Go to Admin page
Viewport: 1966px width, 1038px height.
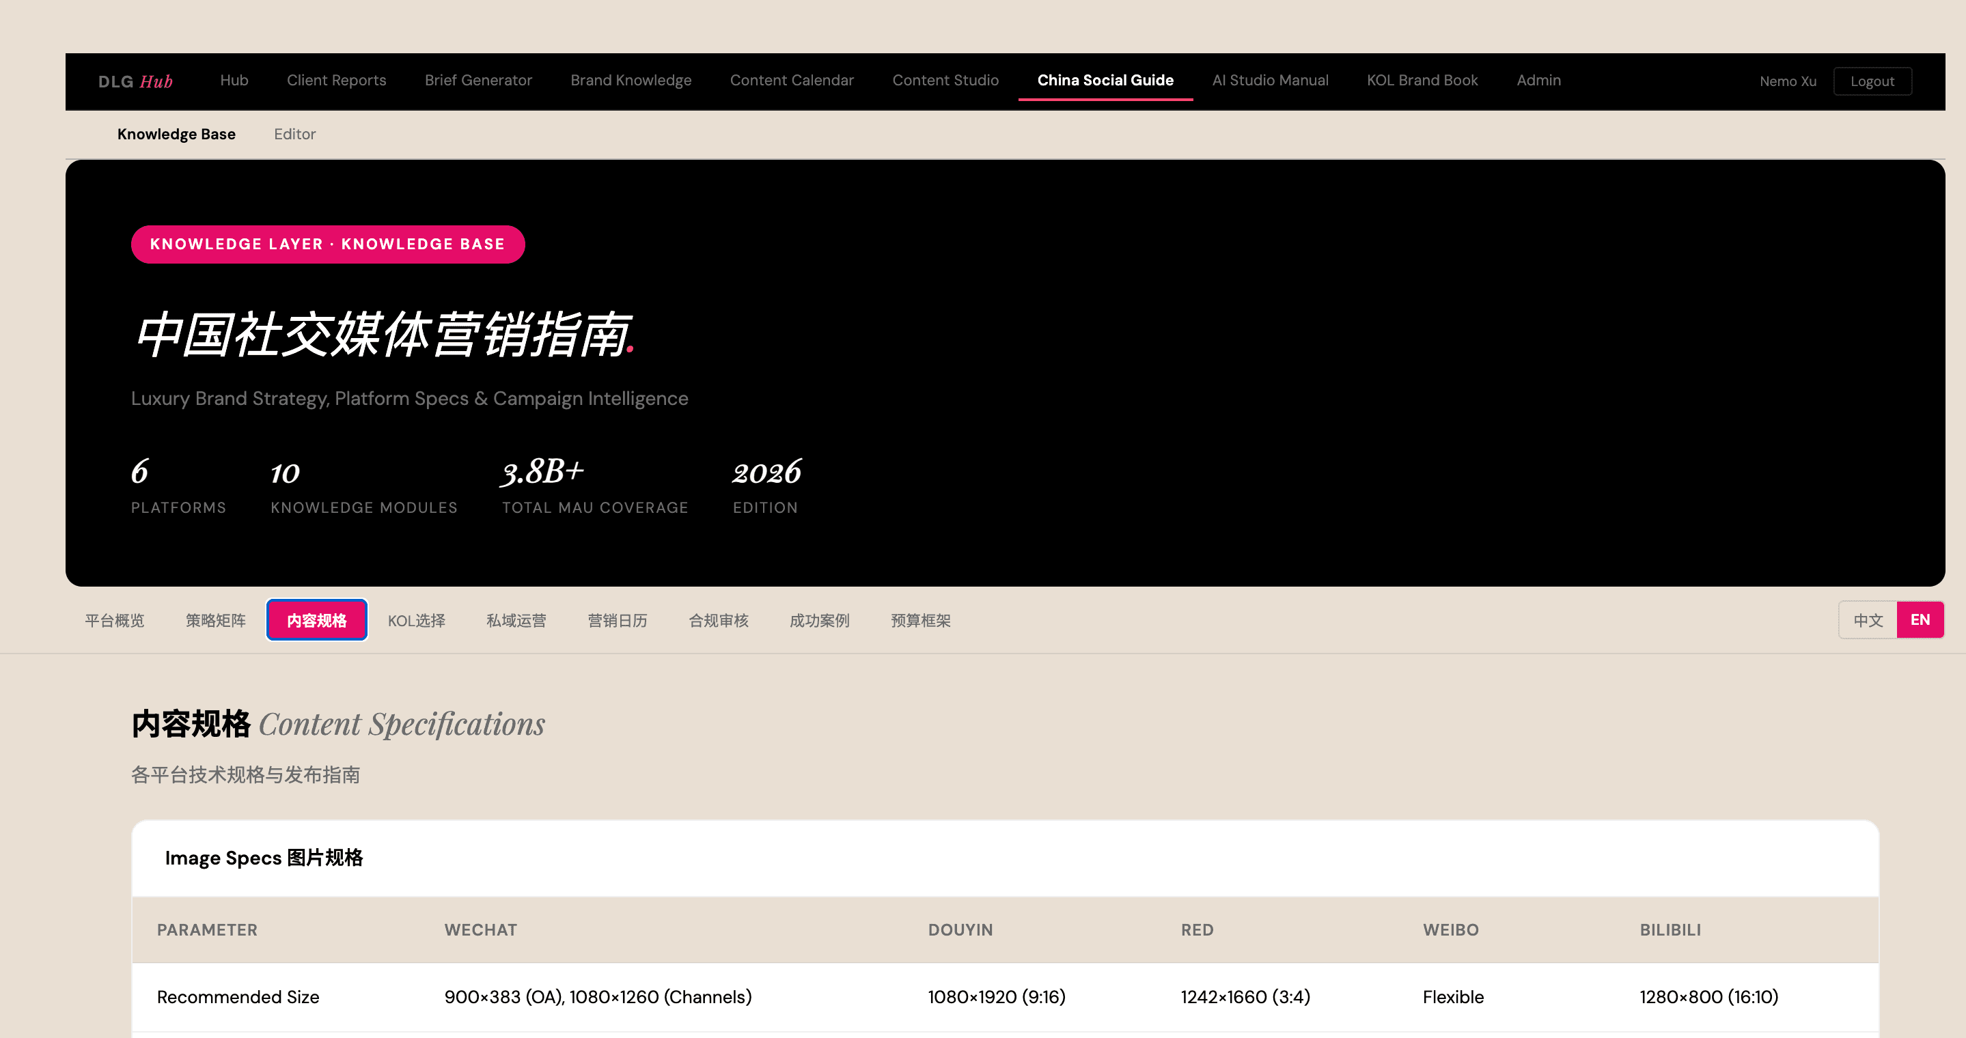click(x=1538, y=80)
